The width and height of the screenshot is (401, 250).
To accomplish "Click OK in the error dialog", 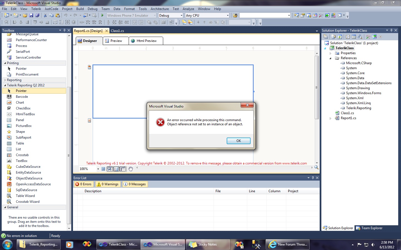I will click(239, 141).
